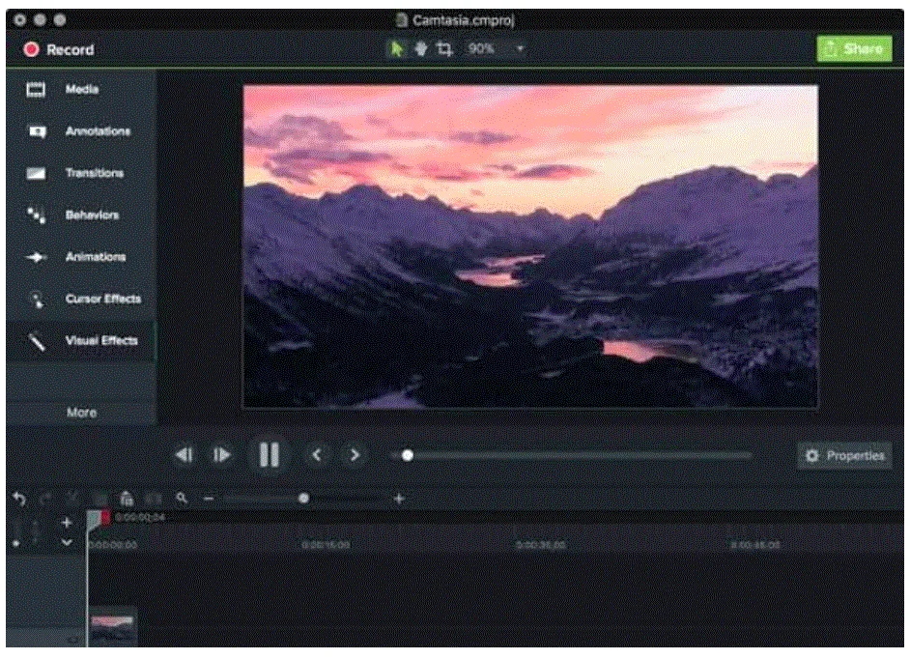Screen dimensions: 910x659
Task: Click the mountain sunset preview canvas
Action: [x=530, y=246]
